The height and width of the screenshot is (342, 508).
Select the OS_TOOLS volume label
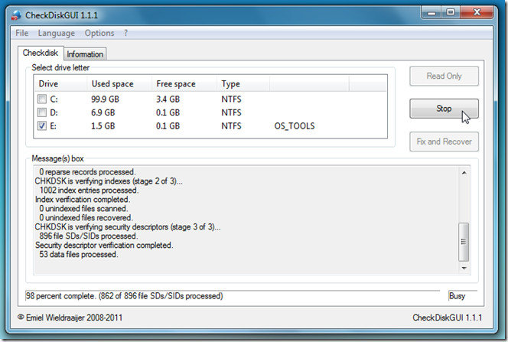coord(295,125)
